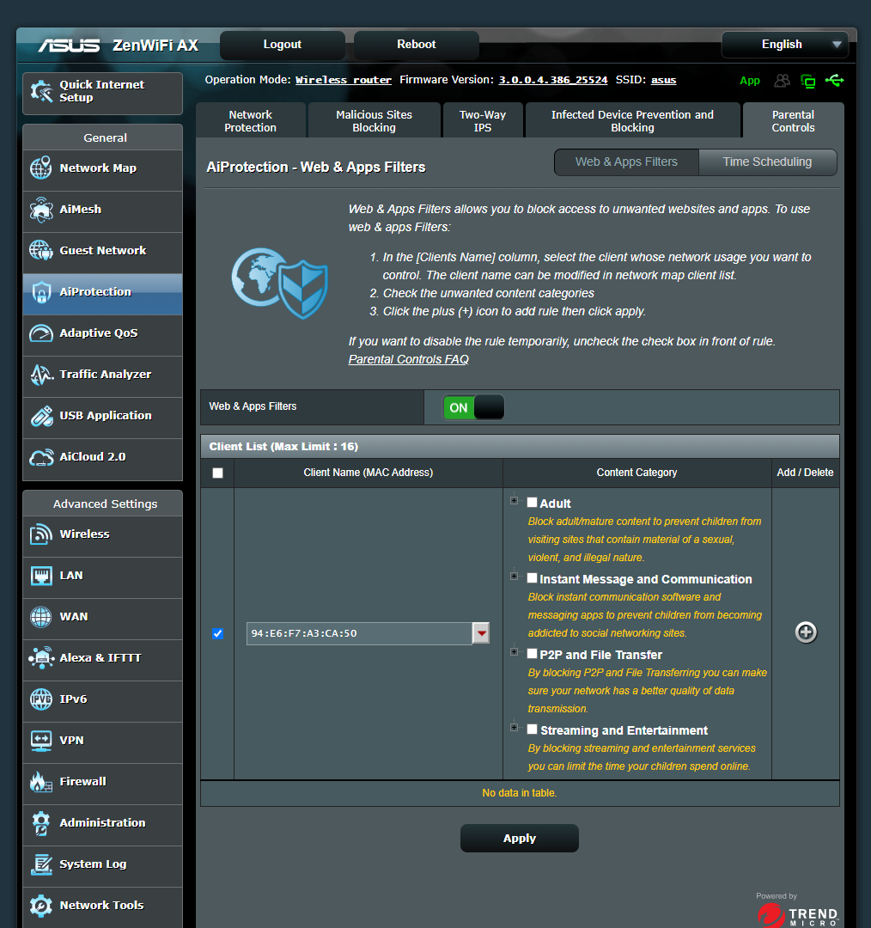871x928 pixels.
Task: Click the green network clients status icon
Action: click(x=808, y=81)
